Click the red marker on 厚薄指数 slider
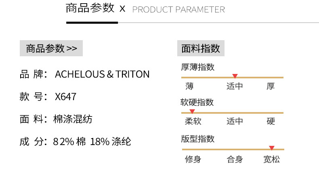This screenshot has width=319, height=178. [x=235, y=76]
